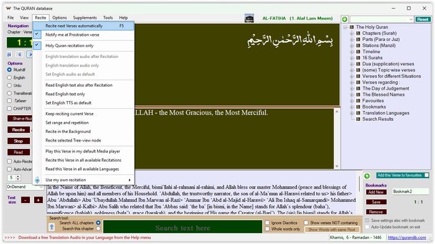Increase text size with plus button
The height and width of the screenshot is (244, 435).
[38, 200]
